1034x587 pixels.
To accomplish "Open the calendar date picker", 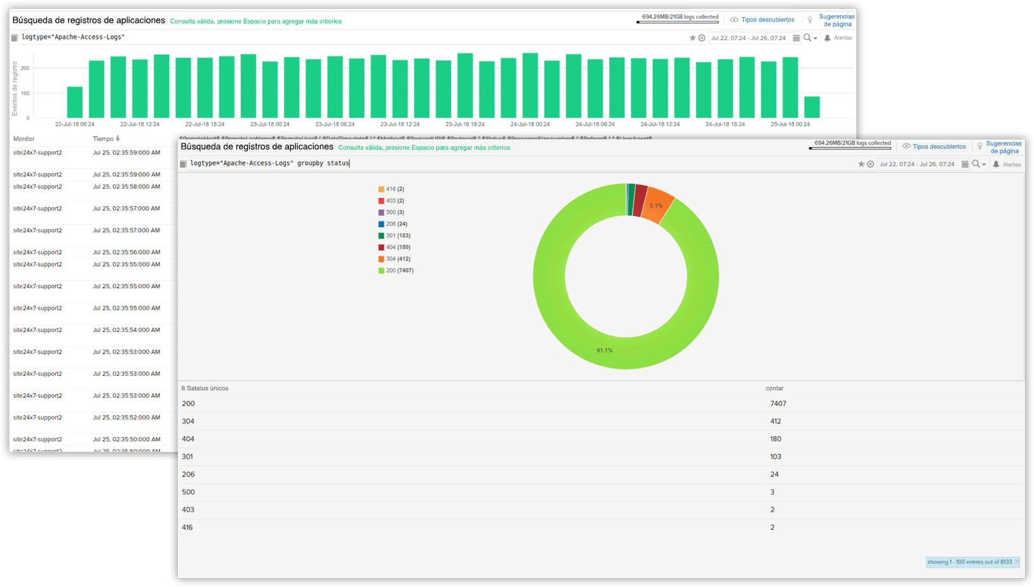I will pos(964,164).
